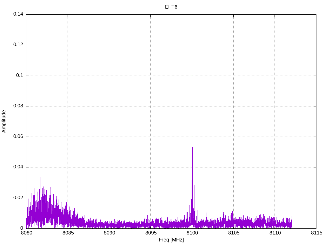
Task: Select the 0.12 y-axis tick label
Action: coord(18,45)
